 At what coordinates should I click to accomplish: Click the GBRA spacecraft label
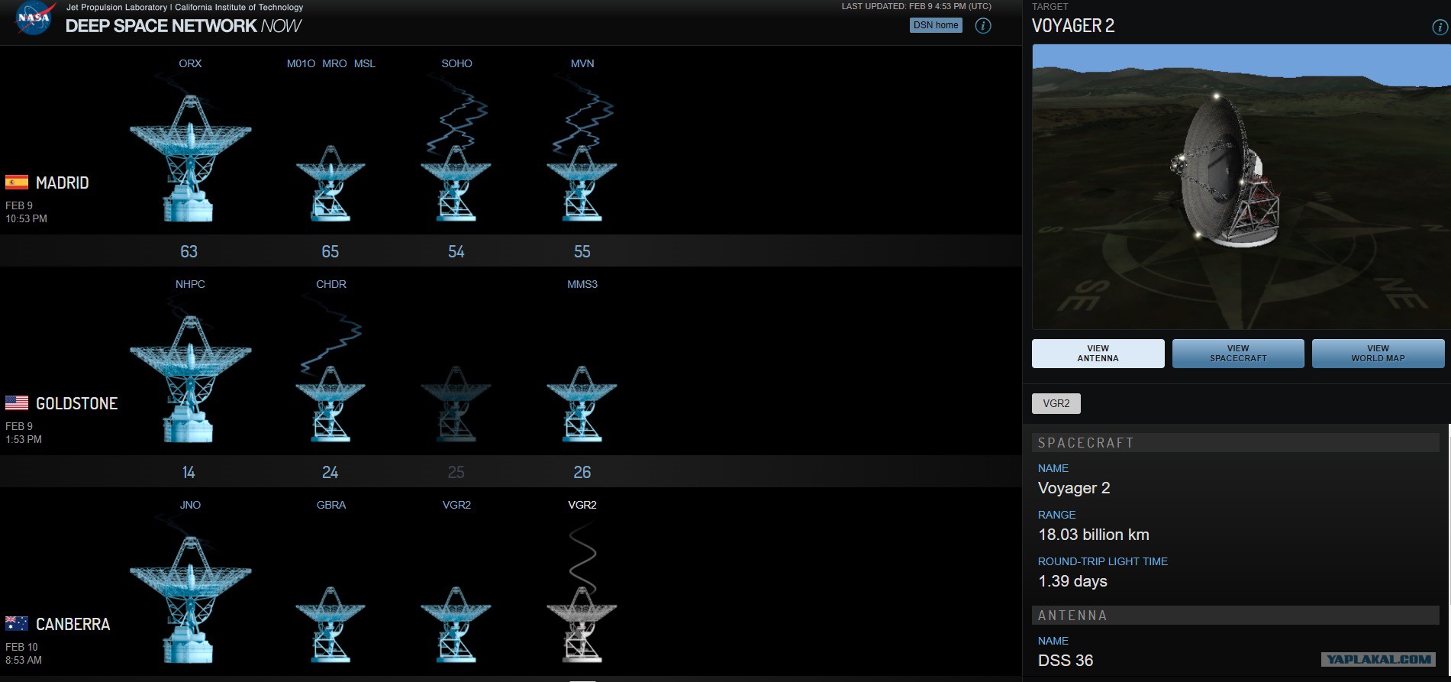click(331, 505)
